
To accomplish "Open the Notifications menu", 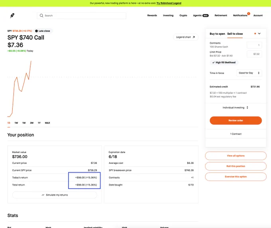I will (x=240, y=16).
